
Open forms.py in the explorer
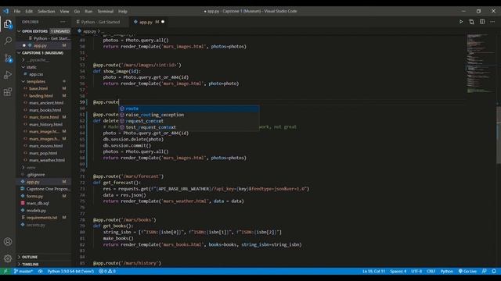pos(34,196)
